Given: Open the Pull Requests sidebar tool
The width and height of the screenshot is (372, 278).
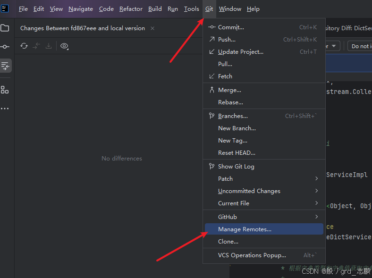Looking at the screenshot, I should pos(5,66).
